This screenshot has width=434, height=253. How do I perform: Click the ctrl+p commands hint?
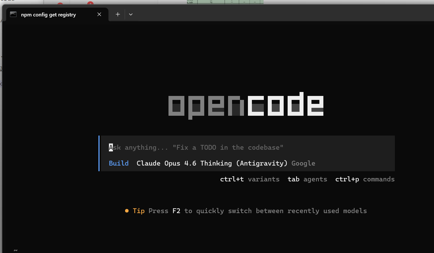coord(365,179)
